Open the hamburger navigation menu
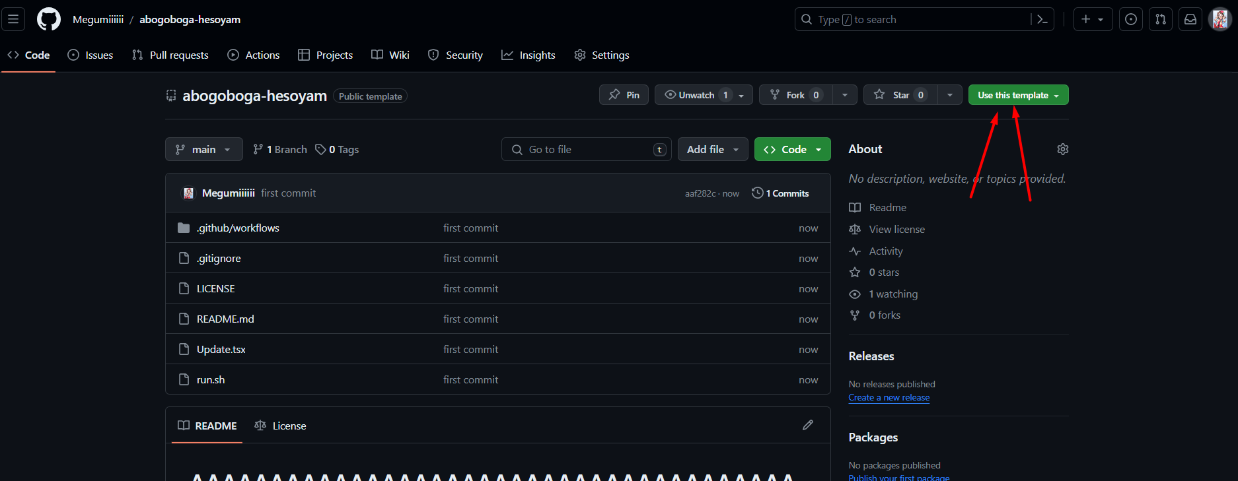This screenshot has height=481, width=1238. [x=13, y=19]
